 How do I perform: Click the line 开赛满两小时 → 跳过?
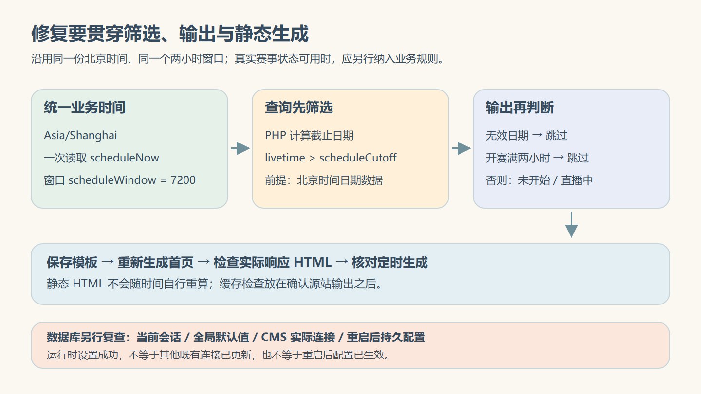pyautogui.click(x=537, y=158)
